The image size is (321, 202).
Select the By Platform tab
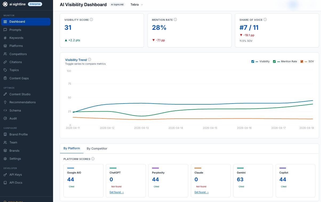(x=72, y=148)
